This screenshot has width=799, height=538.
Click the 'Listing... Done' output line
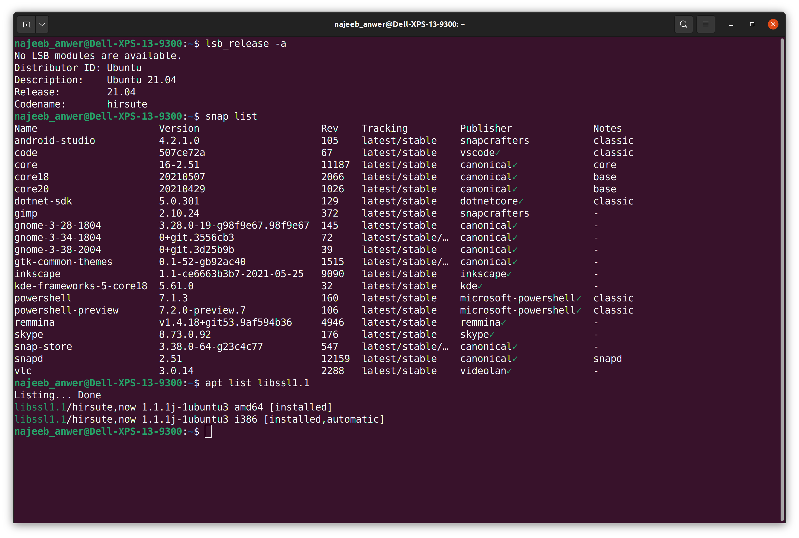pos(58,395)
